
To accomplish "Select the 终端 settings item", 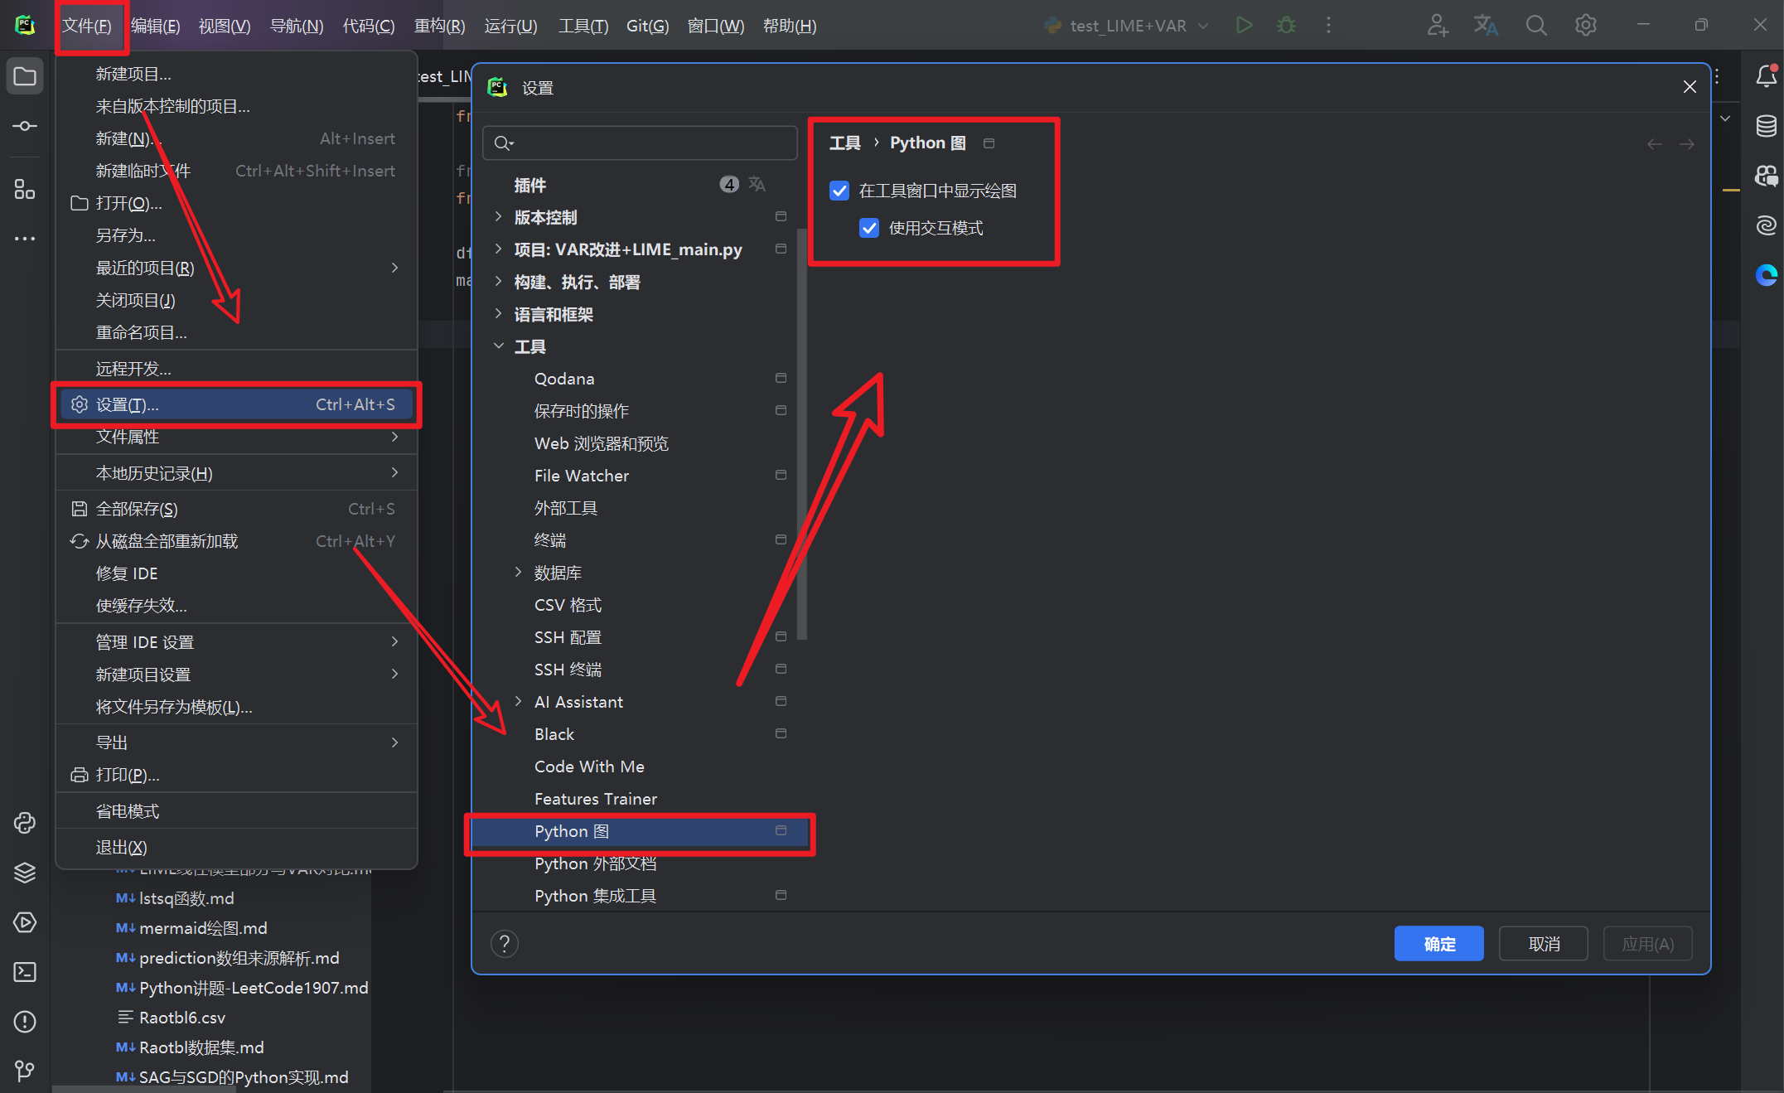I will point(641,540).
